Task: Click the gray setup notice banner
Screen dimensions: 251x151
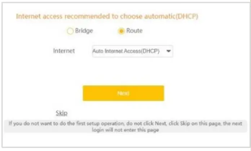Action: click(125, 127)
